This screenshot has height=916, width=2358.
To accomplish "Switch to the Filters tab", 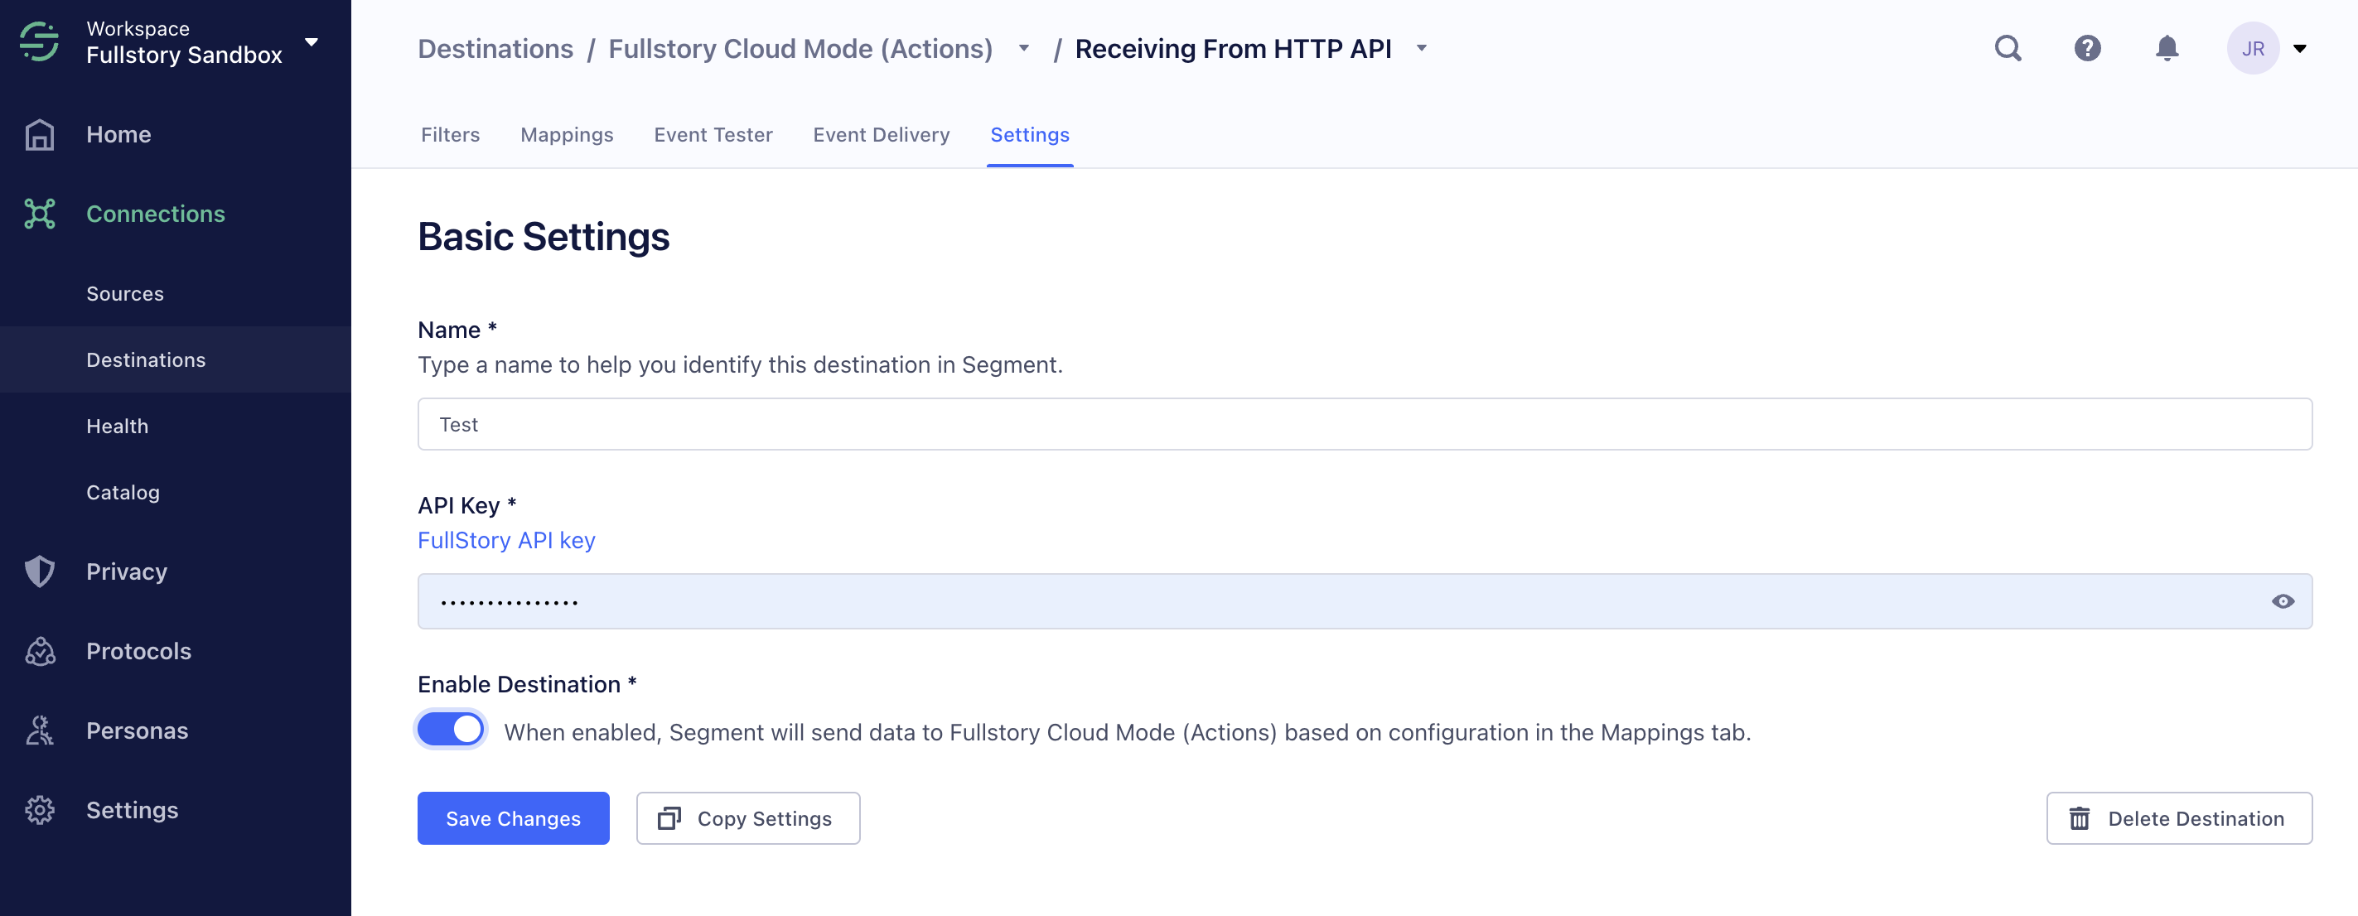I will (x=451, y=134).
